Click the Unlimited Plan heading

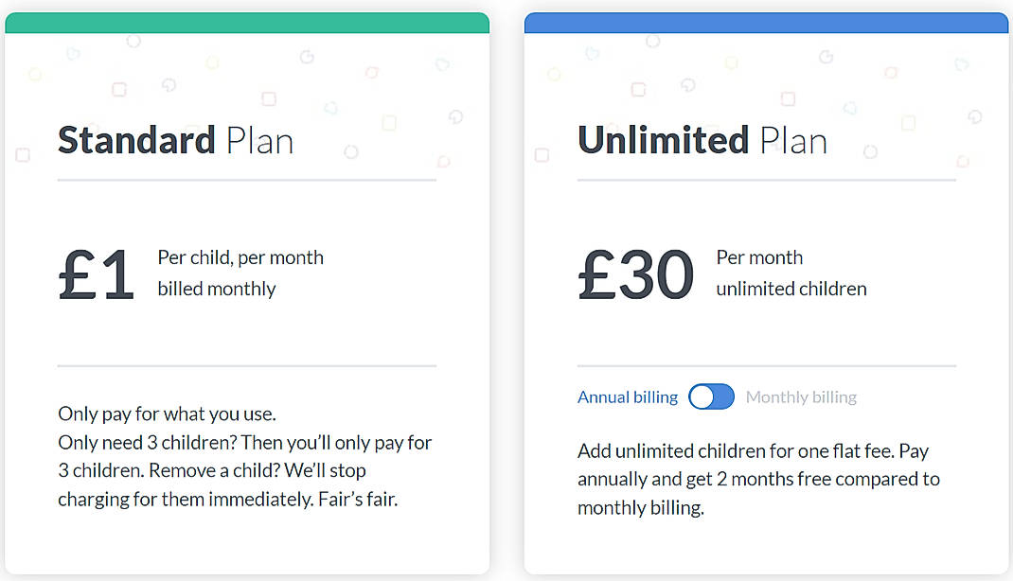pyautogui.click(x=702, y=140)
